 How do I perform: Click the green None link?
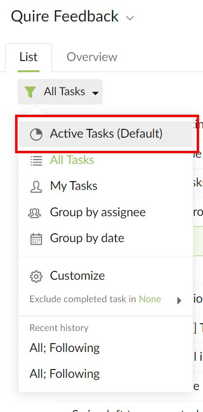tap(150, 299)
